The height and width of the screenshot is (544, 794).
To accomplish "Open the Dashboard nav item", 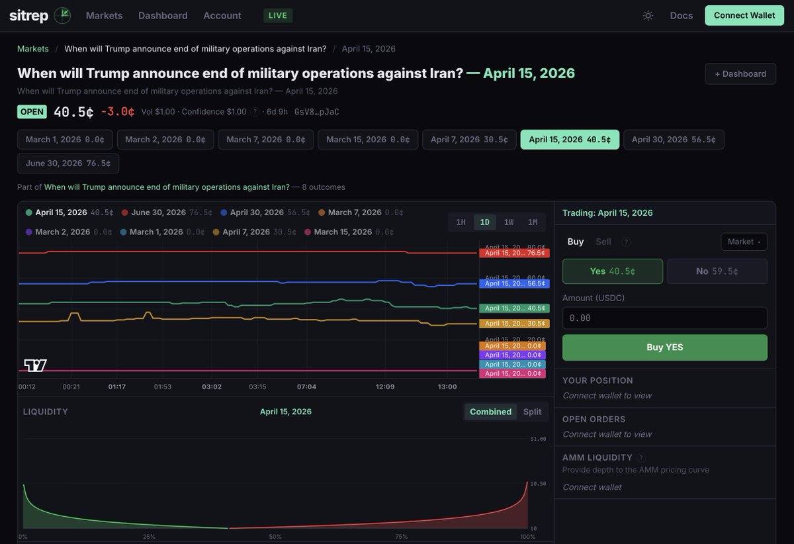I will click(163, 15).
